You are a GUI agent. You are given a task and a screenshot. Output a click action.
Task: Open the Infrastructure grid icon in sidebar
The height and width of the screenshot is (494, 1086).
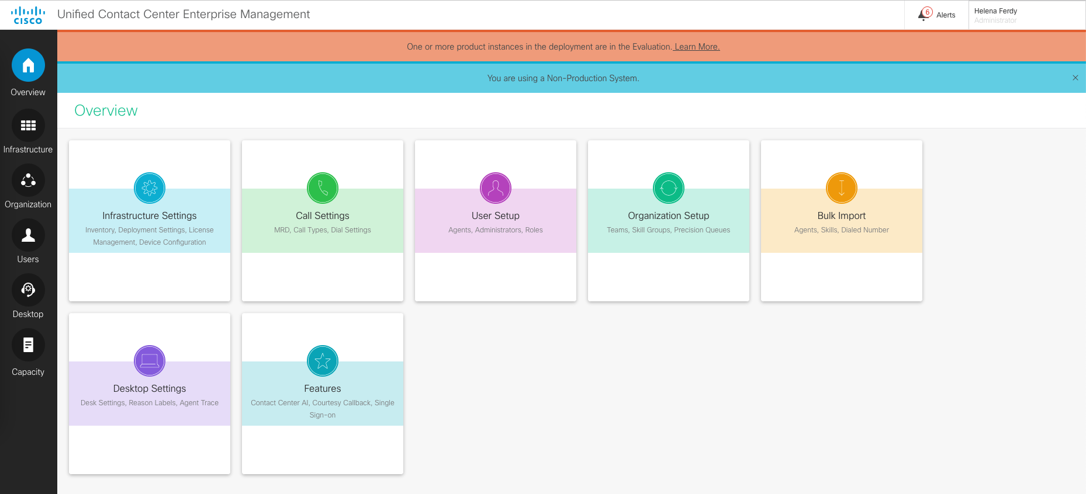(28, 126)
